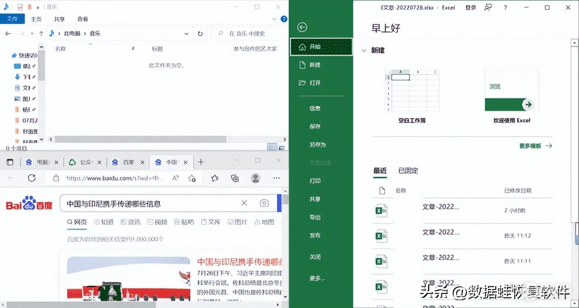Open the recent file modified 2 小时前
579x308 pixels.
point(462,210)
